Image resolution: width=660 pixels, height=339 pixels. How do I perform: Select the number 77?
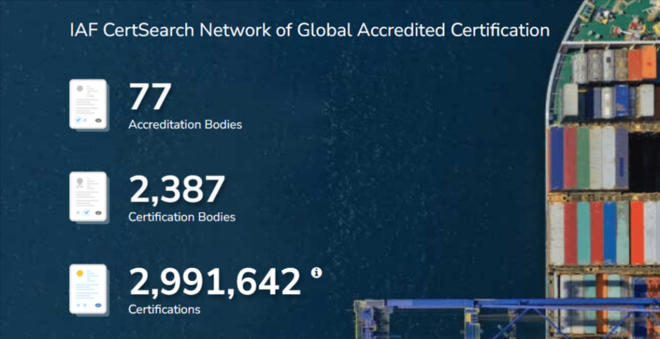150,97
